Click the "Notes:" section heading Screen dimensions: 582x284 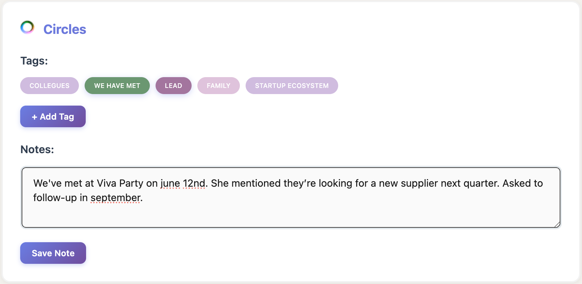click(37, 150)
